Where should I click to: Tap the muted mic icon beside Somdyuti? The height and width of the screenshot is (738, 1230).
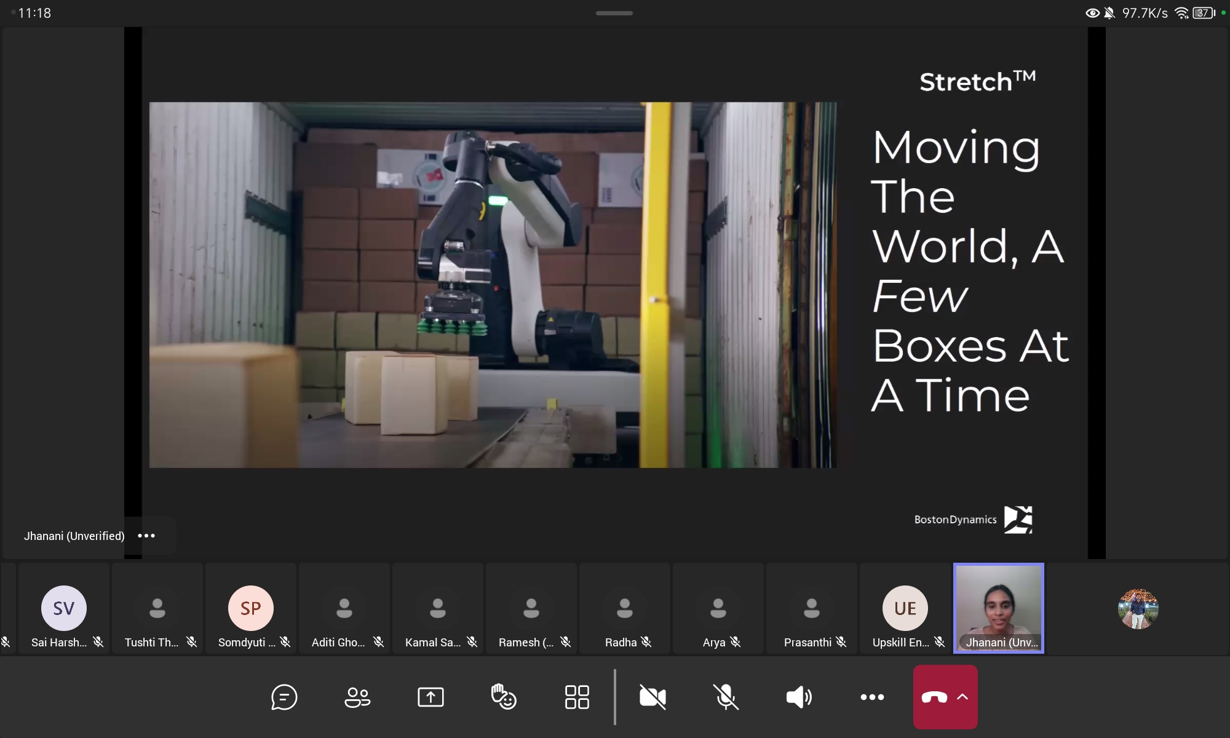[x=285, y=642]
